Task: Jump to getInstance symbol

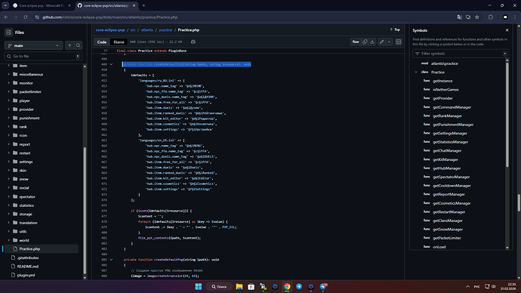Action: (x=442, y=81)
